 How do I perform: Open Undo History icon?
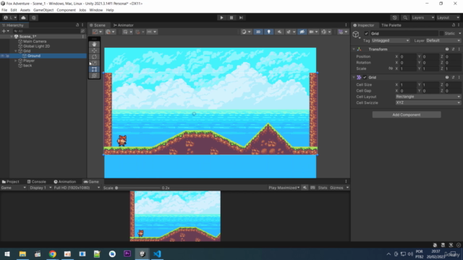coord(394,17)
